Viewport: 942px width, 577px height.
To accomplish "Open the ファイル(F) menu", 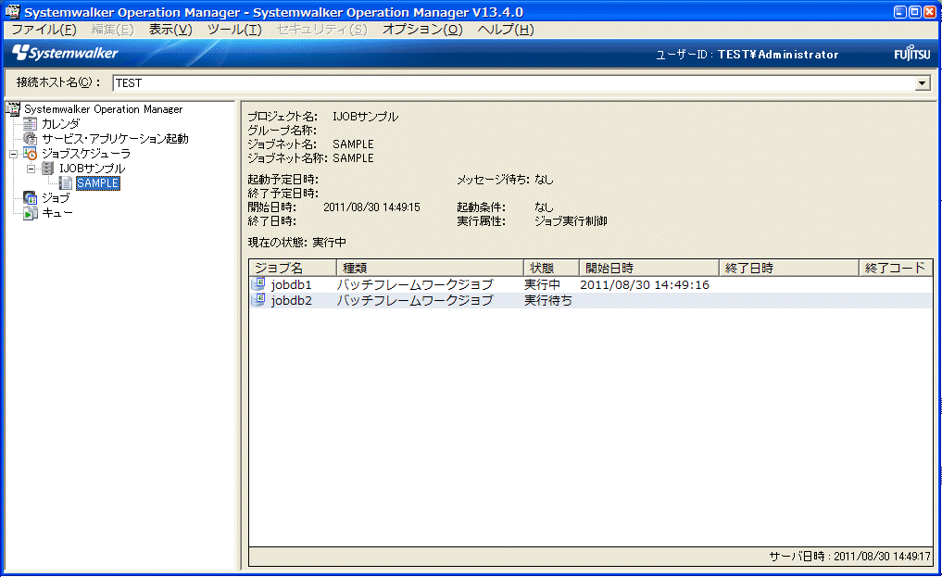I will [x=44, y=30].
